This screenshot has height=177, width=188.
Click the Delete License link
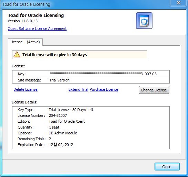[26, 89]
